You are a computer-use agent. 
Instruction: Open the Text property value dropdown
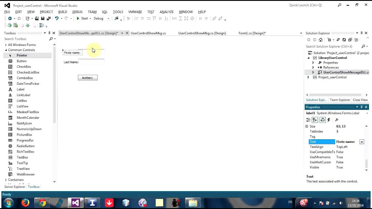click(362, 142)
